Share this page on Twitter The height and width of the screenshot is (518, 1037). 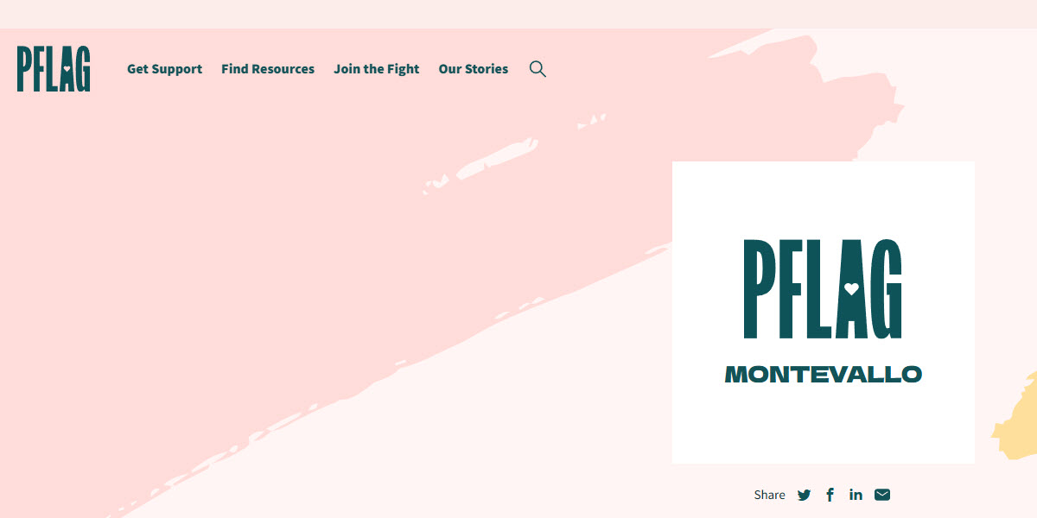tap(805, 495)
